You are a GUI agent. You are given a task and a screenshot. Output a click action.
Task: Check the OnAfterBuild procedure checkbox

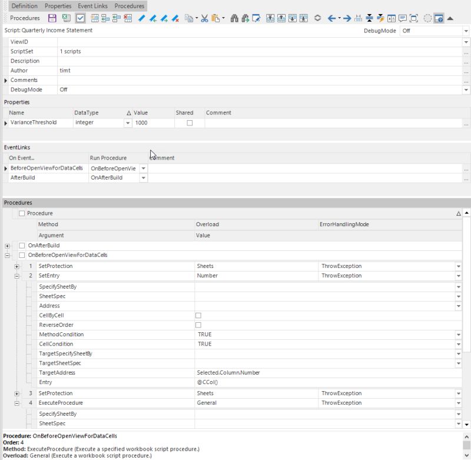pos(22,246)
